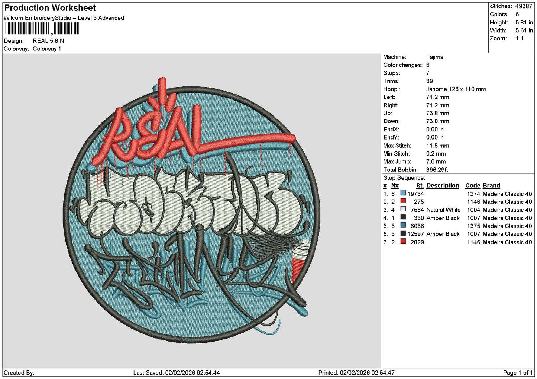Click the red swatch beside 275 stitches

403,202
